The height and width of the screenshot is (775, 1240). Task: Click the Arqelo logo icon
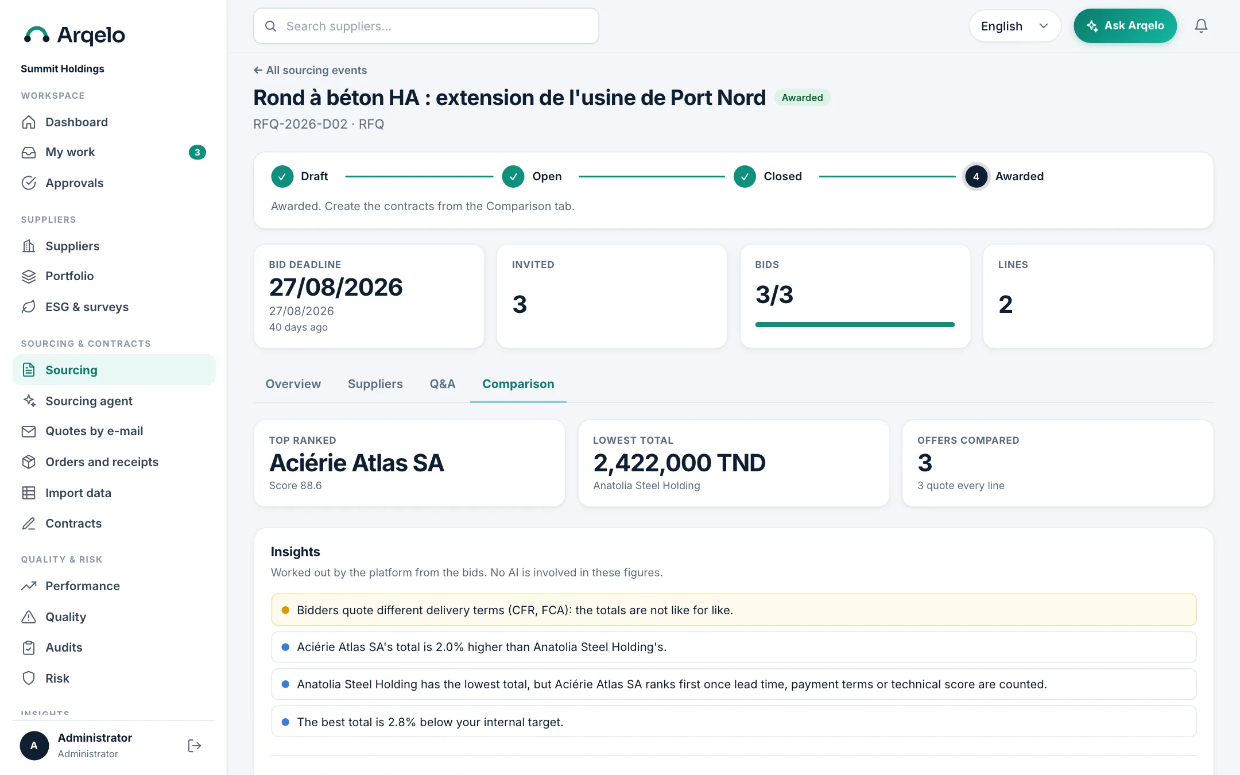pos(37,35)
